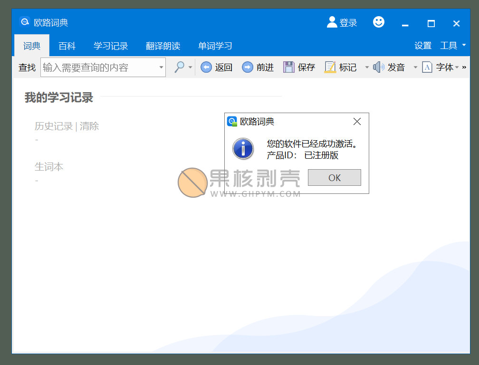Click the 输入需要查询的内容 search input field
Viewport: 479px width, 365px height.
99,67
